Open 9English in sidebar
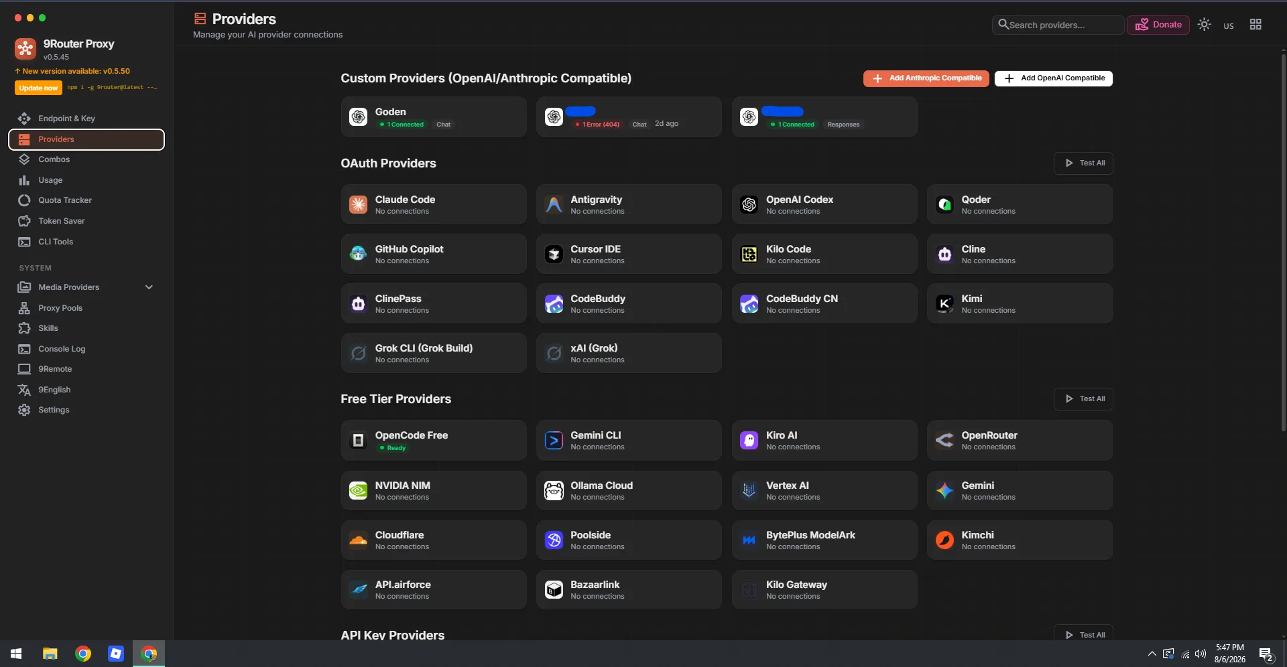Viewport: 1287px width, 667px height. click(x=86, y=390)
